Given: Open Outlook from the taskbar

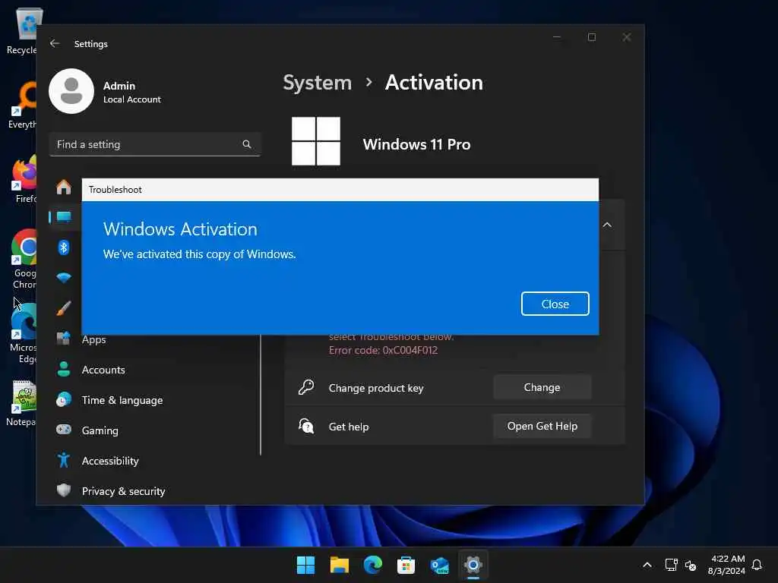Looking at the screenshot, I should tap(440, 565).
